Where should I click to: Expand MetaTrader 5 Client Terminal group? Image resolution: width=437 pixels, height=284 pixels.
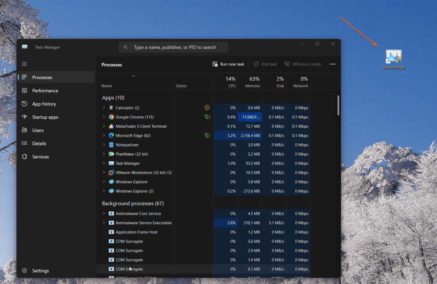coord(104,126)
